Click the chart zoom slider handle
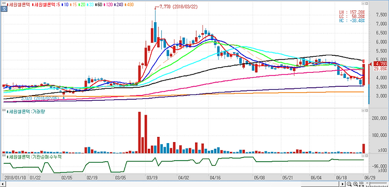This screenshot has width=389, height=187. (370, 183)
